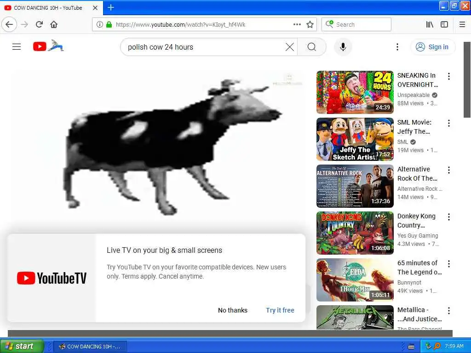471x353 pixels.
Task: Open the Firefox hamburger application menu
Action: coord(462,24)
